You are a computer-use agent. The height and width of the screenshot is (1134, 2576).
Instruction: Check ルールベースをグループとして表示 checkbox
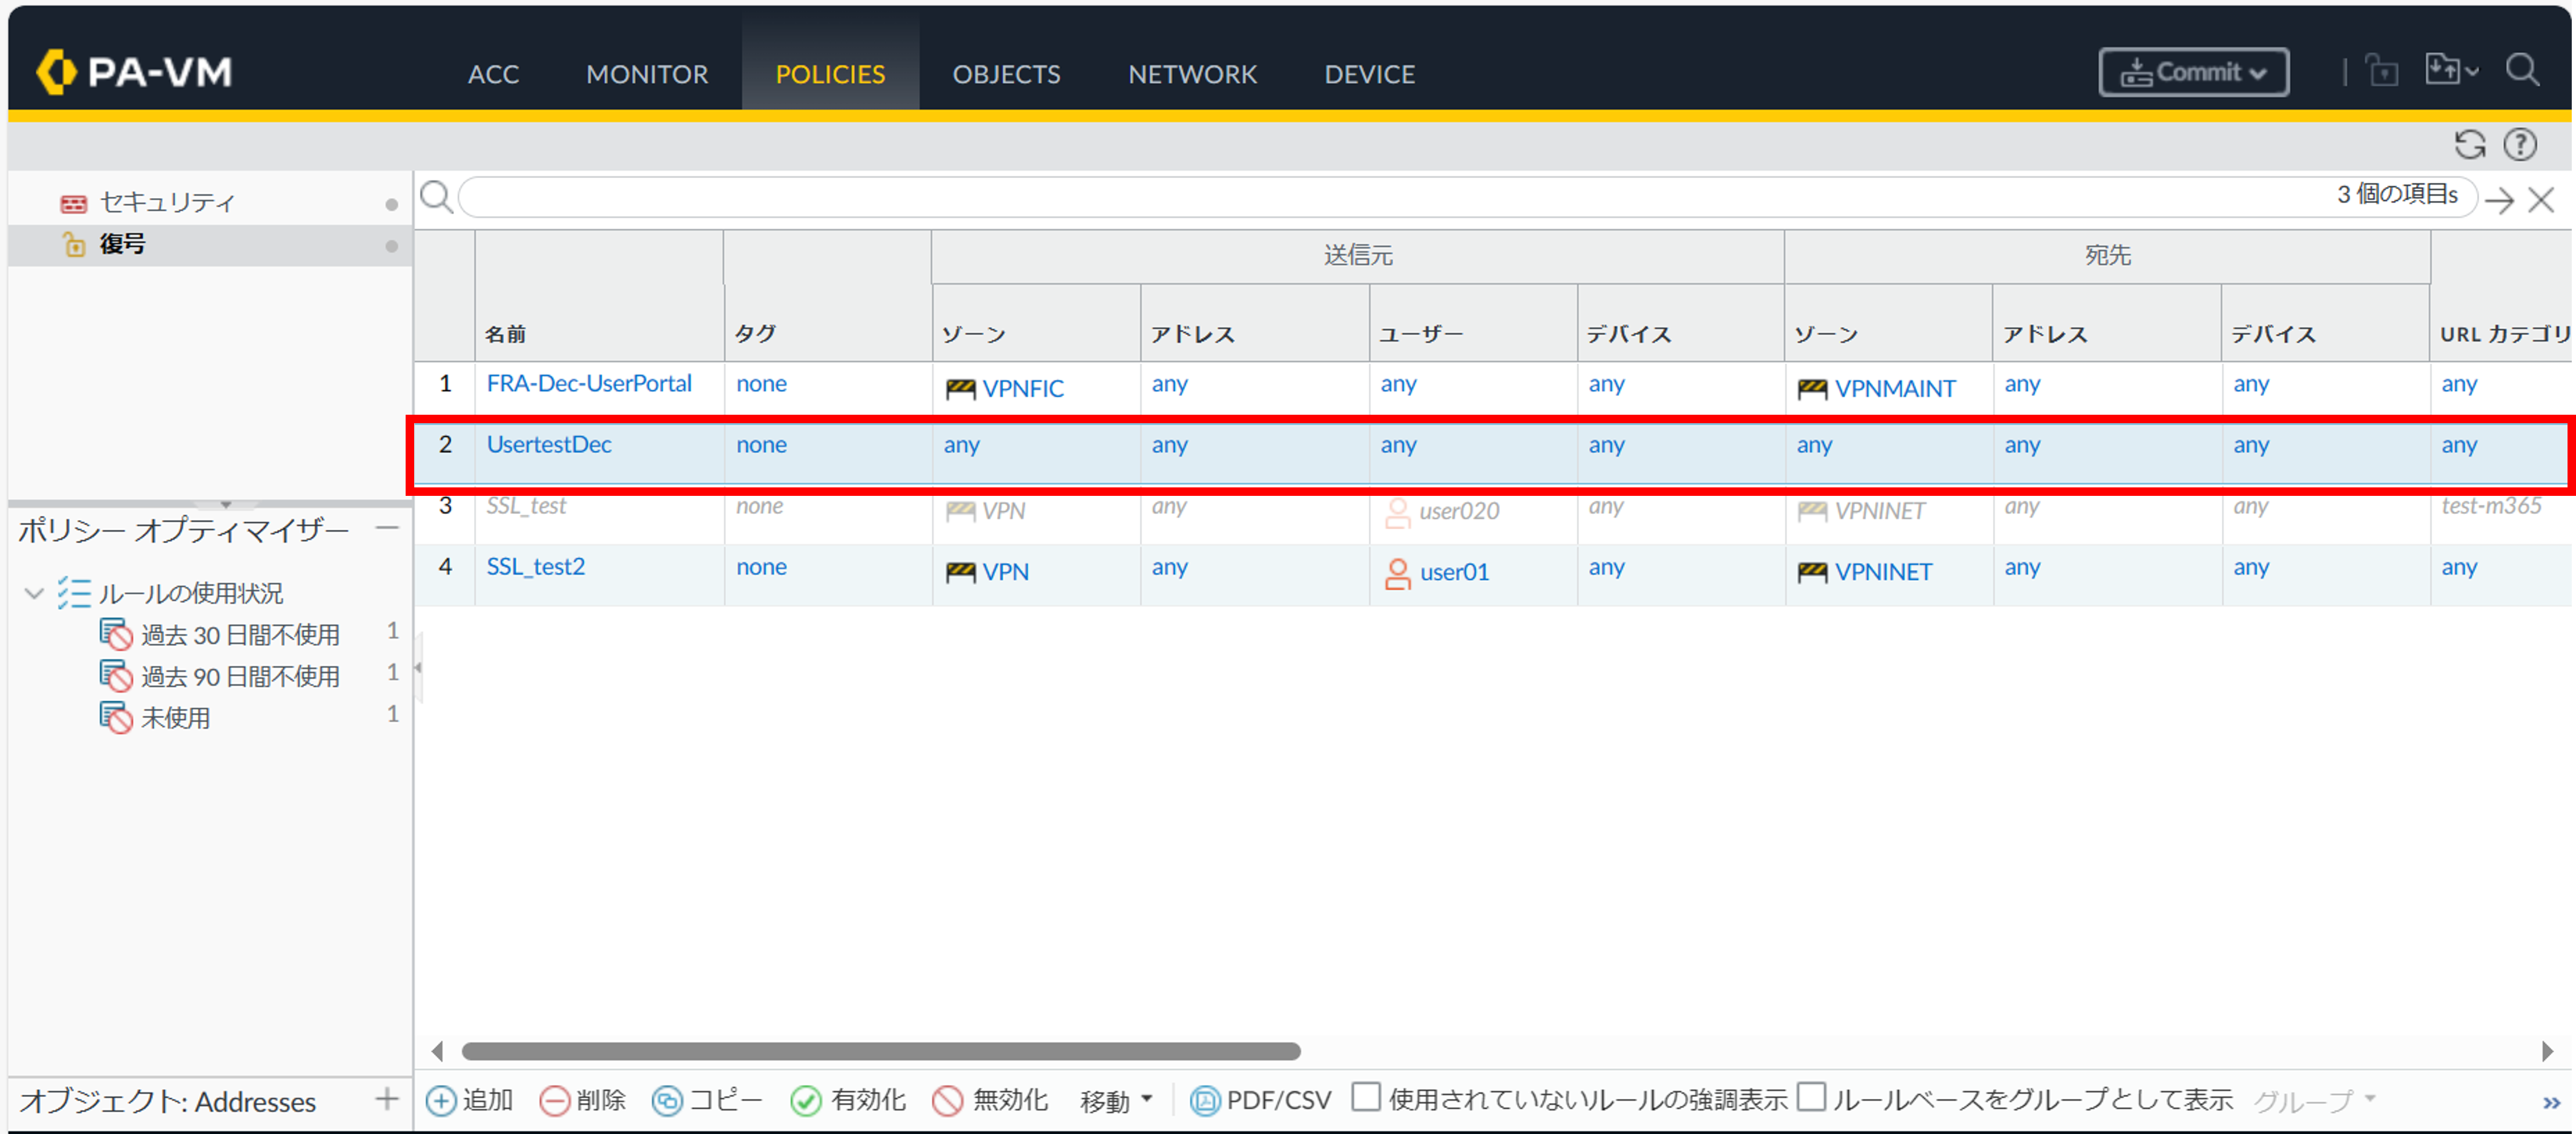(1810, 1097)
